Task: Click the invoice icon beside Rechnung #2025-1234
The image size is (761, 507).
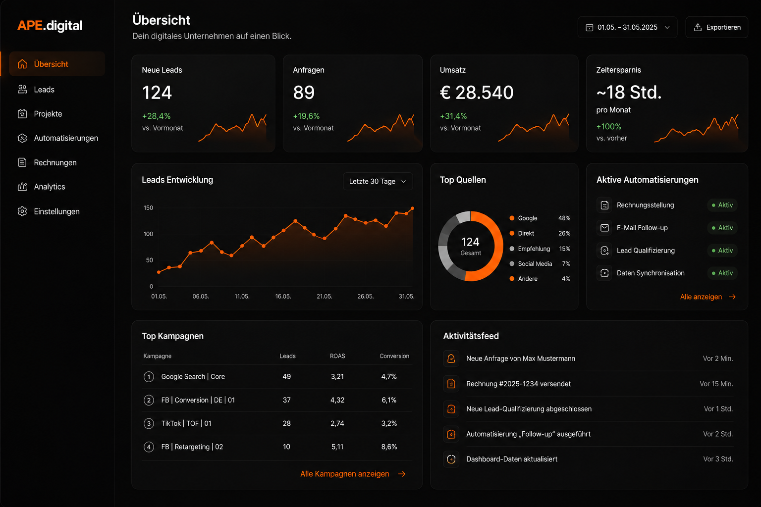Action: (x=451, y=384)
